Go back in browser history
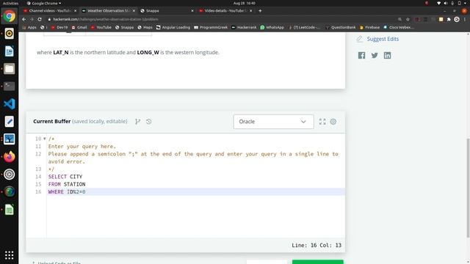The width and height of the screenshot is (470, 264). coord(24,19)
